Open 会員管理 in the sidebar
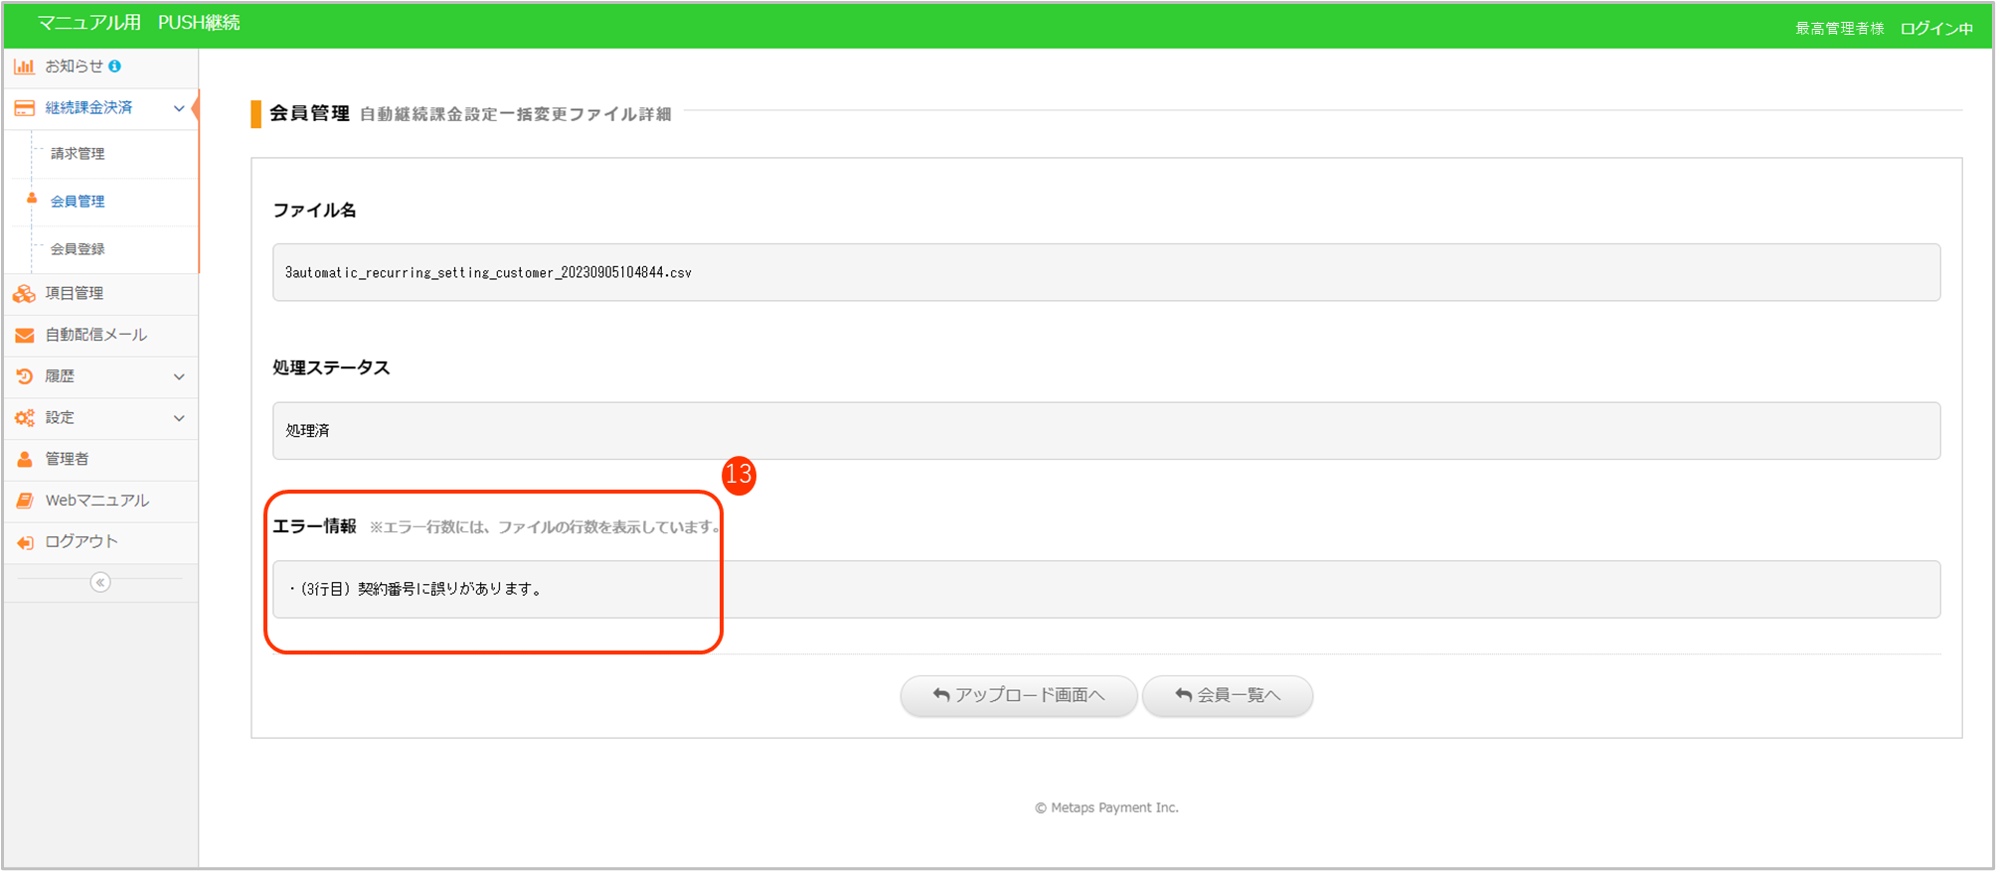1996x871 pixels. click(78, 202)
